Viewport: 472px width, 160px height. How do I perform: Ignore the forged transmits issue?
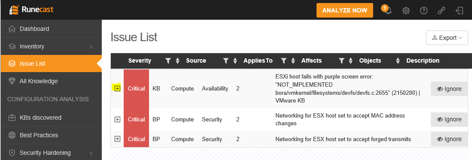click(x=449, y=139)
